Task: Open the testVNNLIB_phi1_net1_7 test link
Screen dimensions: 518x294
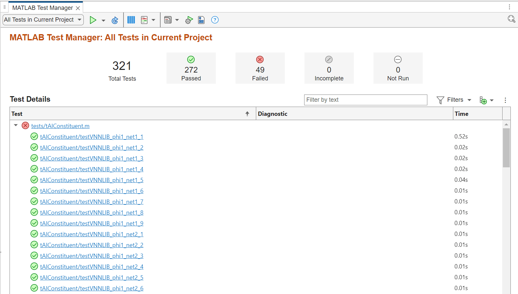Action: click(x=92, y=202)
